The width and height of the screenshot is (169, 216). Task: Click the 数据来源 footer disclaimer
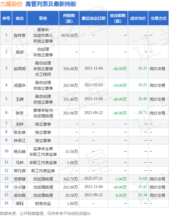45,213
